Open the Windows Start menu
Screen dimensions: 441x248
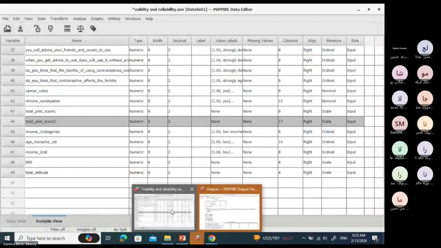pyautogui.click(x=7, y=238)
